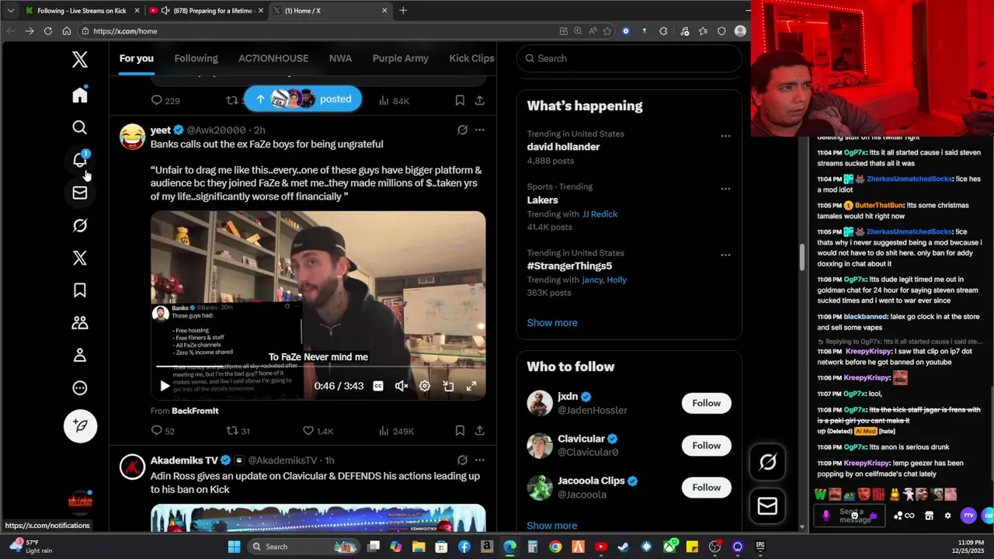Open new browser tab plus button

tap(403, 11)
